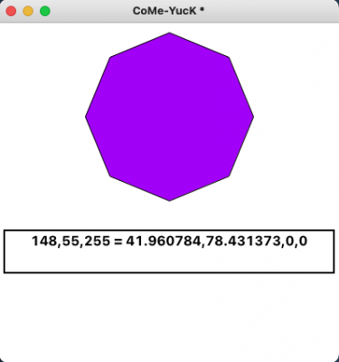Click the CoMe-YucK title bar text
339x362 pixels.
(x=168, y=11)
